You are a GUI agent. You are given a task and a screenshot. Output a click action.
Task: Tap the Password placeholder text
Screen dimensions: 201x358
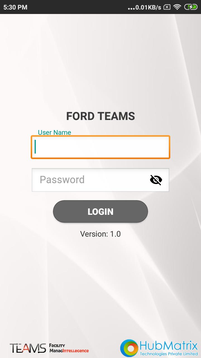[x=62, y=180]
